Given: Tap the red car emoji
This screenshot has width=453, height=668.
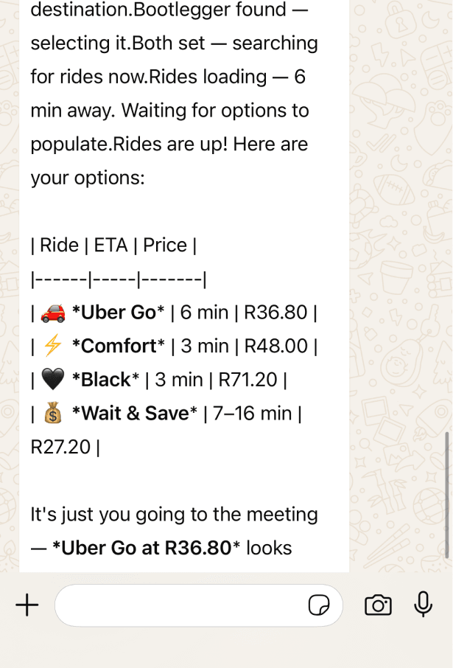Looking at the screenshot, I should click(x=53, y=313).
